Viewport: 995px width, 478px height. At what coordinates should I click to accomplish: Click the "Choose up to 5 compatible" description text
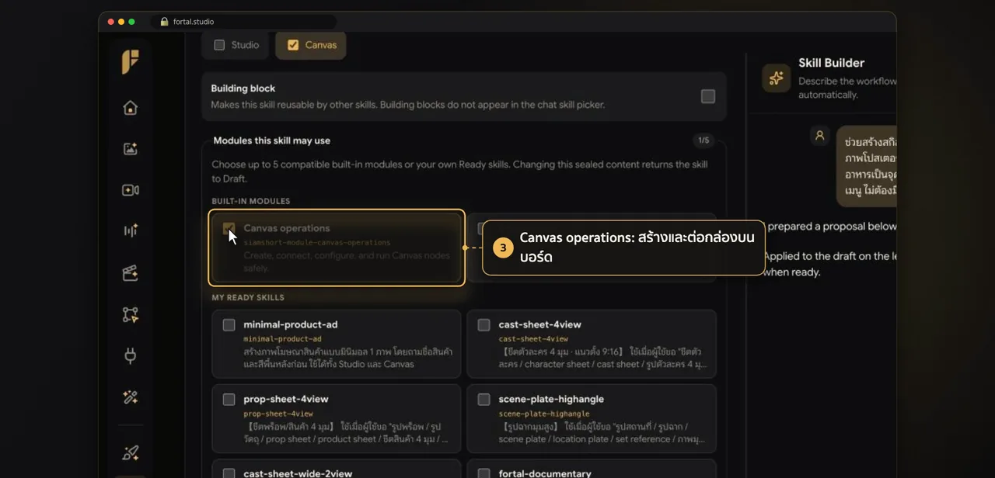459,171
